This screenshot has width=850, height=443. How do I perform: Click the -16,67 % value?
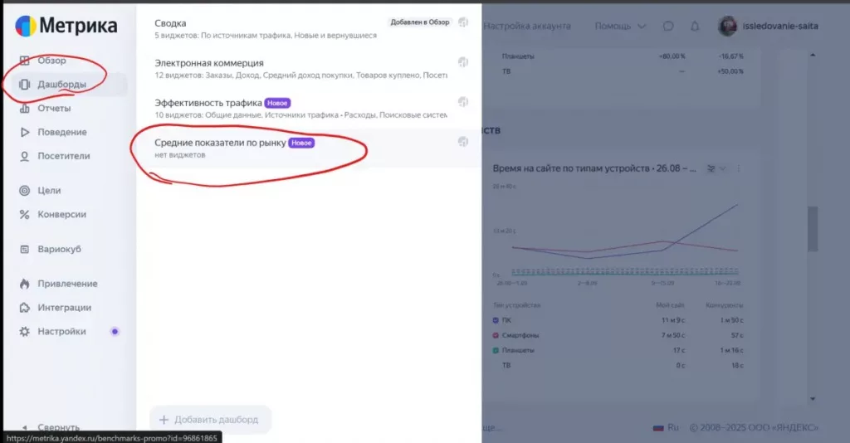(x=730, y=56)
